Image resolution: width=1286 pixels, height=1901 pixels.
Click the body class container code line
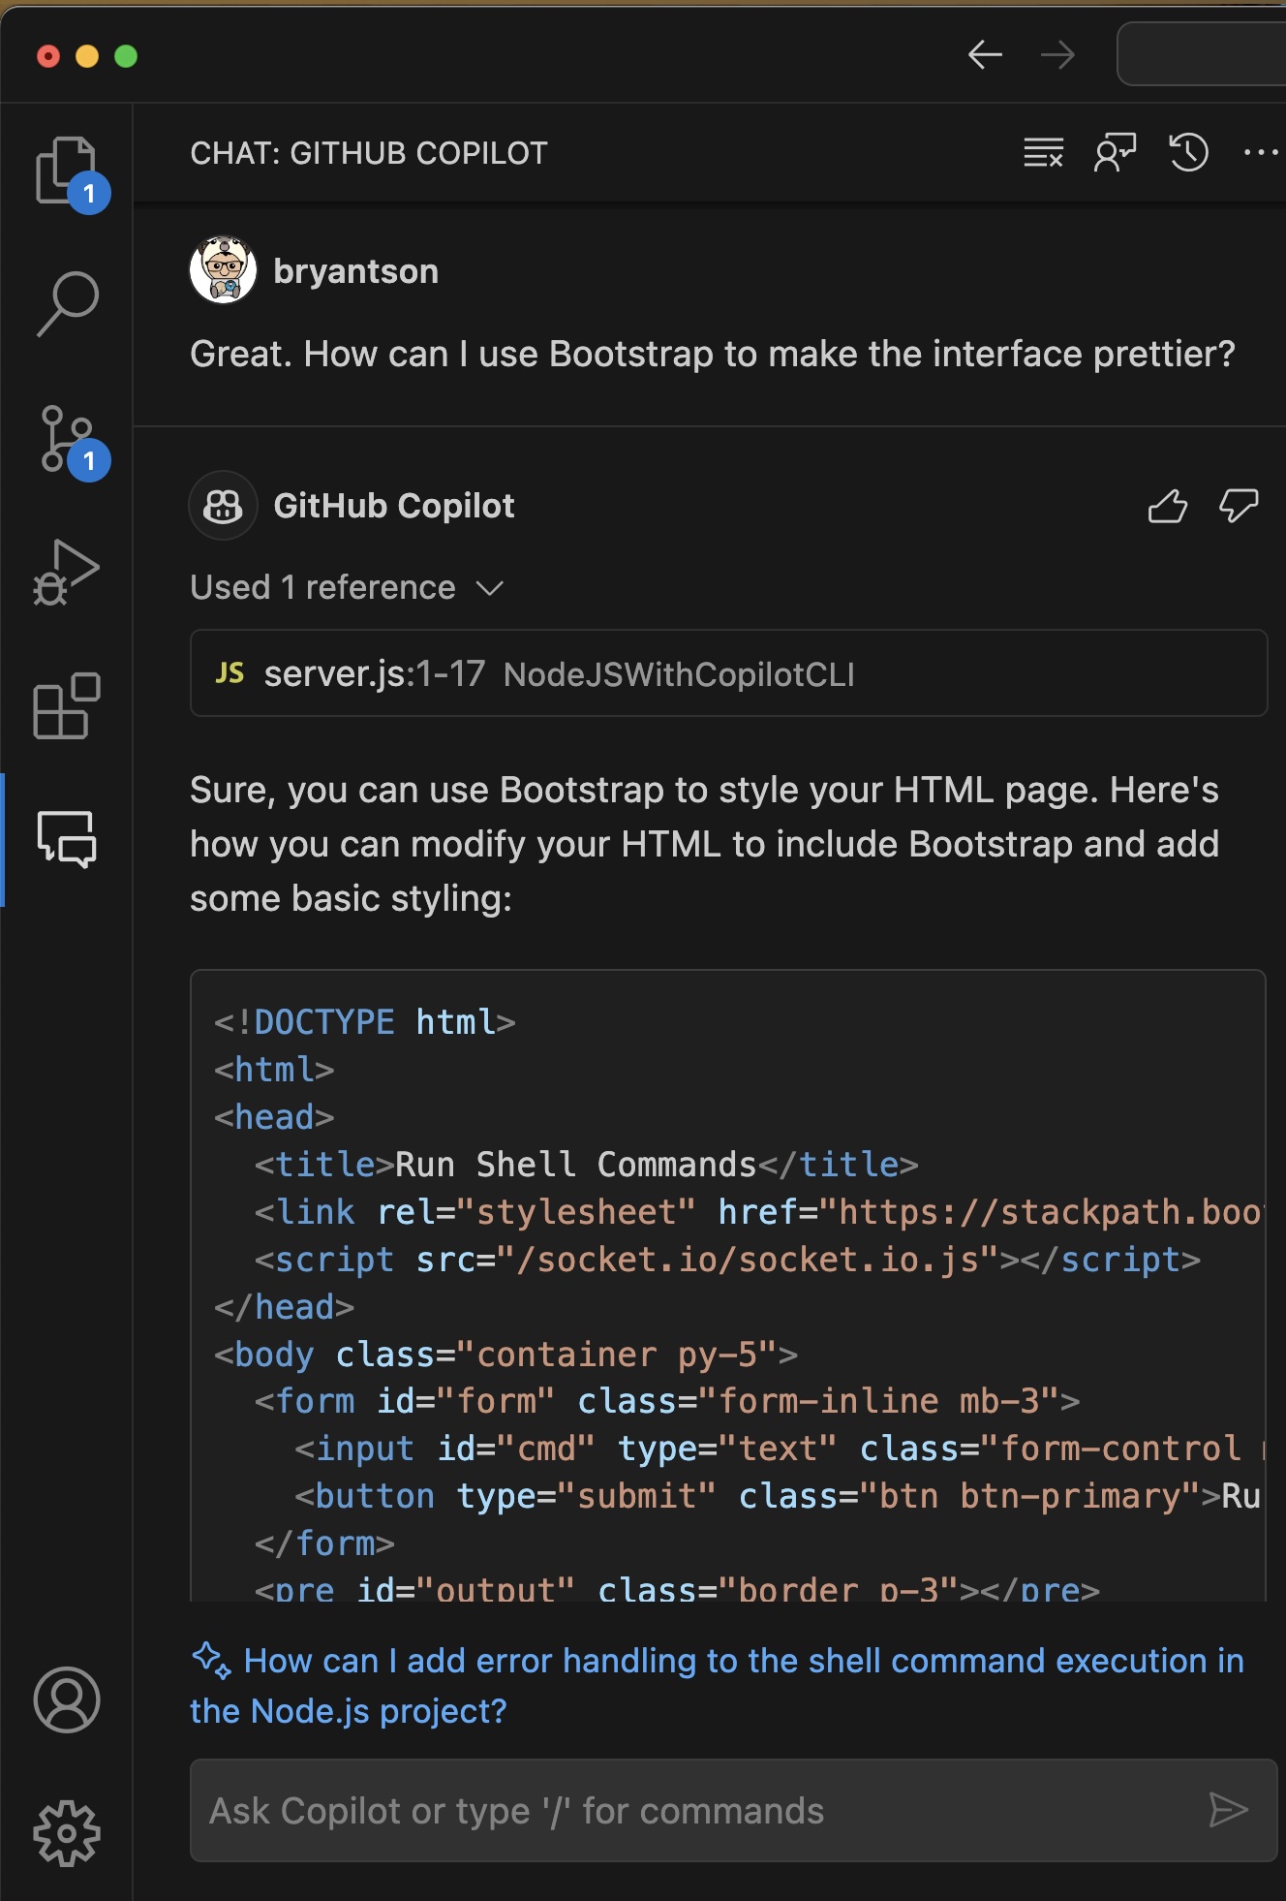pos(505,1354)
